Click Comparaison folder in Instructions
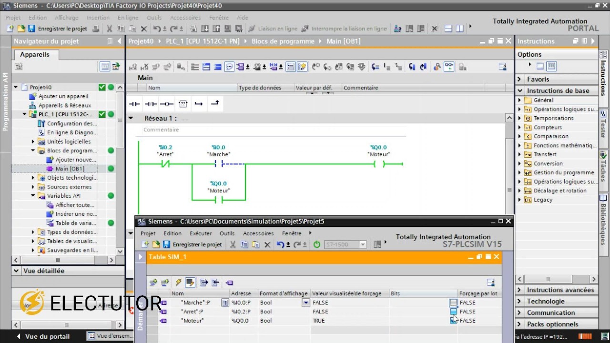 [x=551, y=136]
